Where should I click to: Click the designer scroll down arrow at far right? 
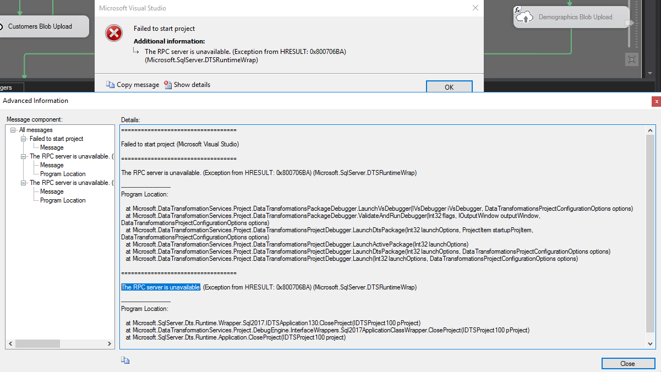pyautogui.click(x=651, y=73)
